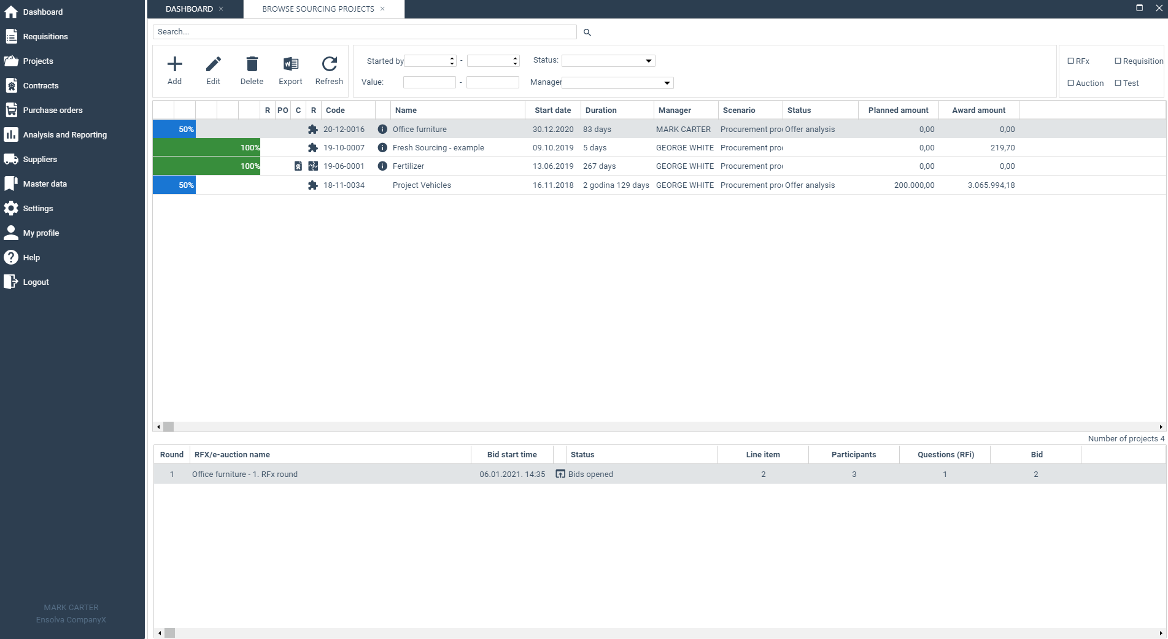Viewport: 1168px width, 639px height.
Task: Open info icon next to Office furniture
Action: (382, 129)
